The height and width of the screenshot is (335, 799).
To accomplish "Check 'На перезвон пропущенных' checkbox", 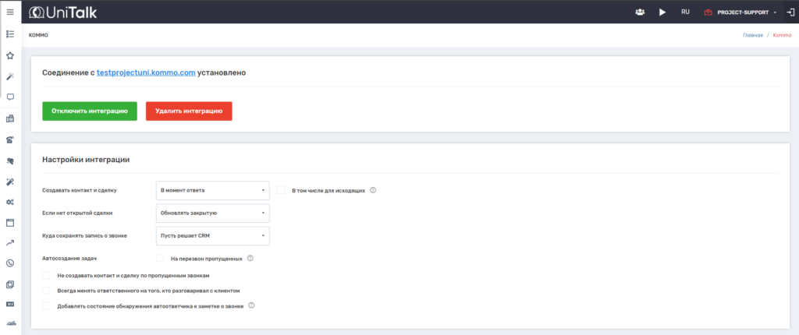I will pos(160,258).
